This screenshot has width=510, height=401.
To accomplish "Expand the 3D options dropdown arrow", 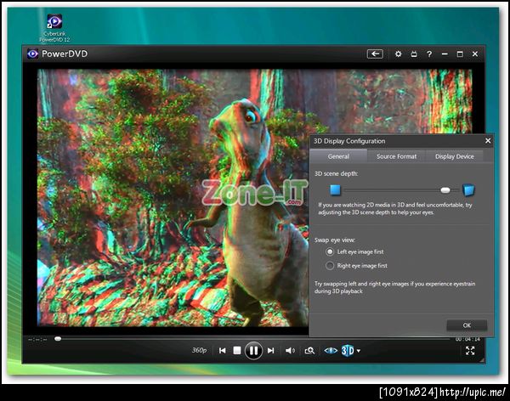I will point(359,351).
